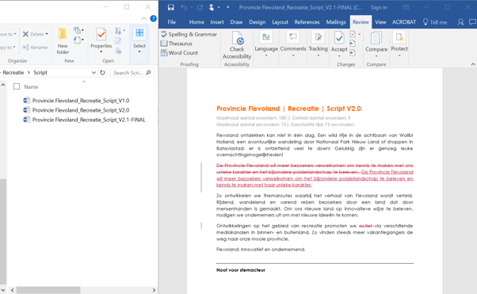The width and height of the screenshot is (477, 294).
Task: Select Provincie Flevoland_Recreatie_Script_V1.0 file
Action: [x=76, y=101]
